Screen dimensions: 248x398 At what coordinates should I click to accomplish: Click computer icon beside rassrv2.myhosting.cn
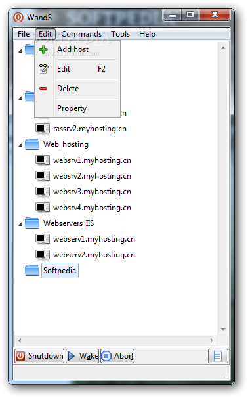(x=43, y=129)
